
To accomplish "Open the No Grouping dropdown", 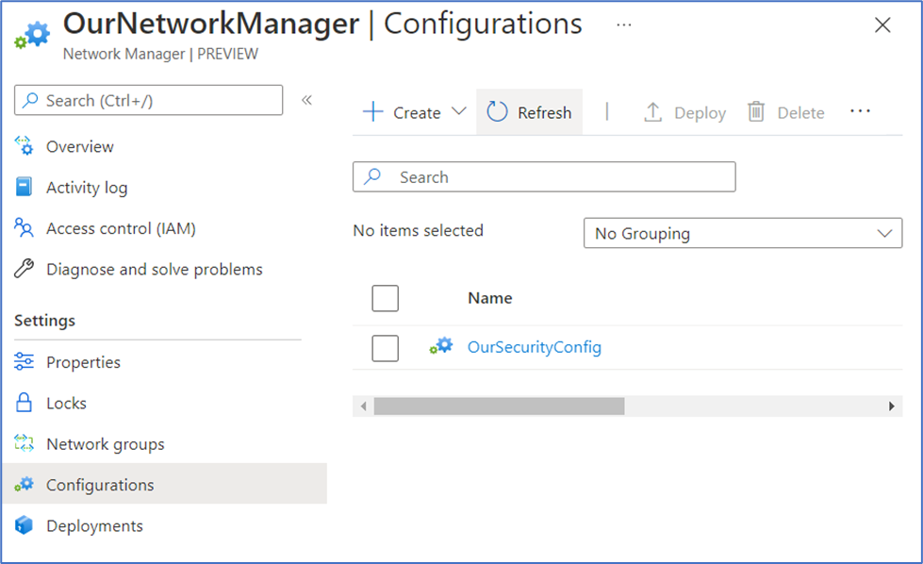I will (743, 233).
